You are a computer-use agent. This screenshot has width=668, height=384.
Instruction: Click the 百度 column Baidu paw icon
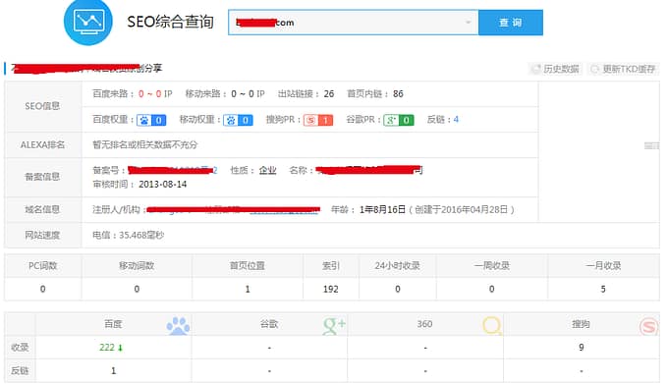point(178,326)
